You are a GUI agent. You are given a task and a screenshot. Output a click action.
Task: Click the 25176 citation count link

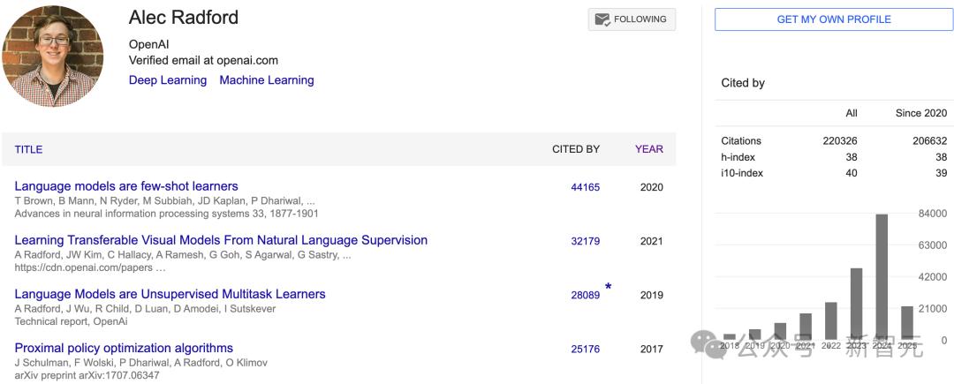(x=585, y=349)
